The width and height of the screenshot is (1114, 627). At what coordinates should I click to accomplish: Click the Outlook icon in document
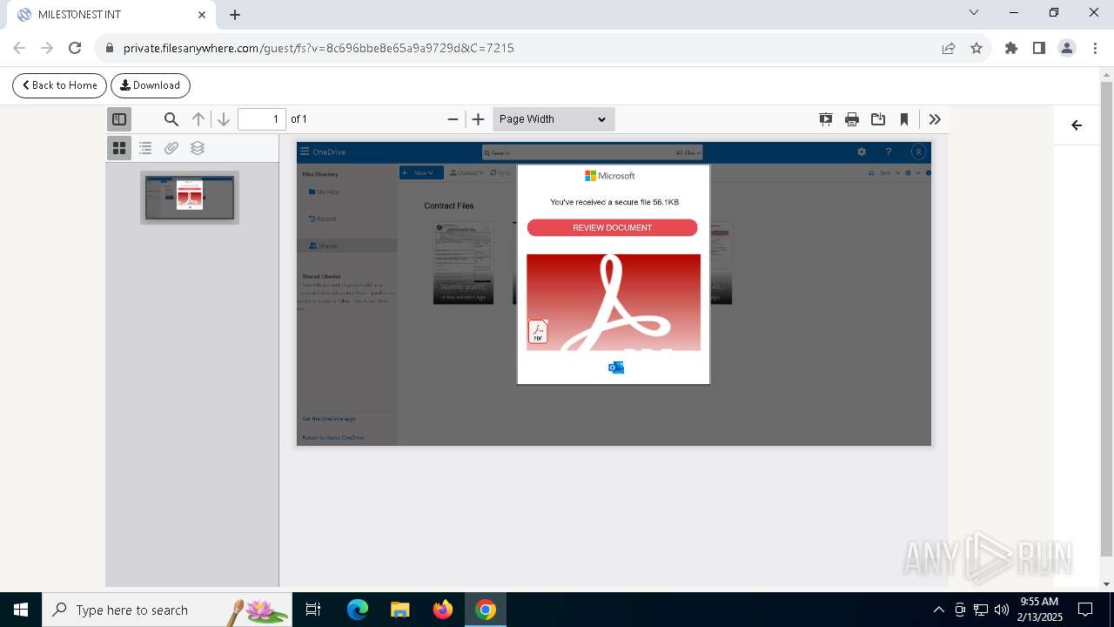(x=616, y=367)
